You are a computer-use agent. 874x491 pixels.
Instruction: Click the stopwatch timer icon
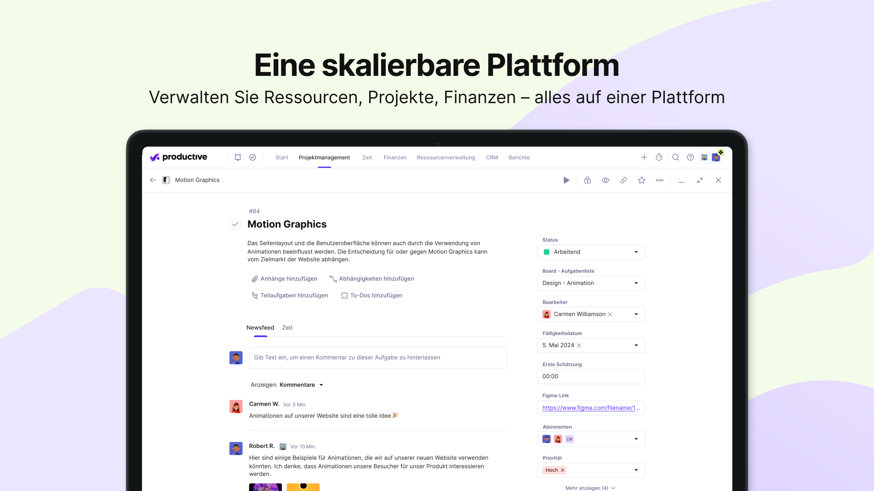659,157
